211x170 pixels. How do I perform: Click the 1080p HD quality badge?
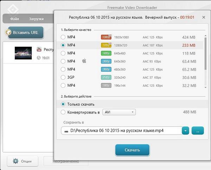pyautogui.click(x=106, y=37)
